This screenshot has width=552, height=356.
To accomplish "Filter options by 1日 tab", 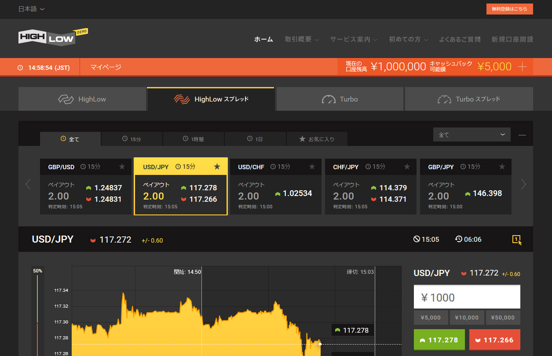I will [255, 139].
